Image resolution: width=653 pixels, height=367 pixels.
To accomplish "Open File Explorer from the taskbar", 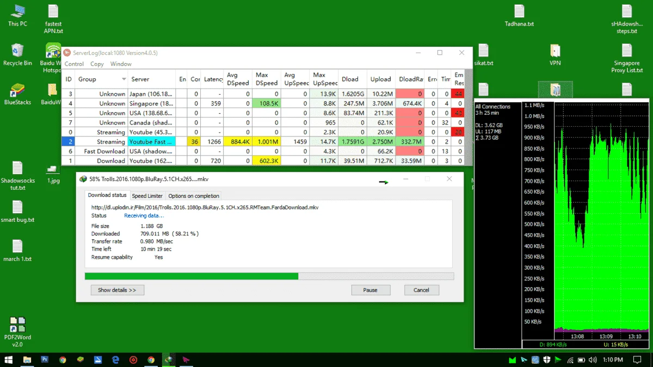I will (27, 359).
